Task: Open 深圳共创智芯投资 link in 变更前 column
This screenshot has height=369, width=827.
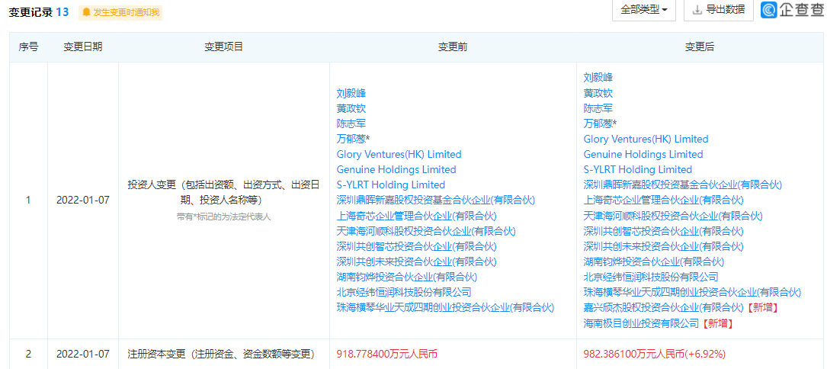Action: [x=417, y=246]
